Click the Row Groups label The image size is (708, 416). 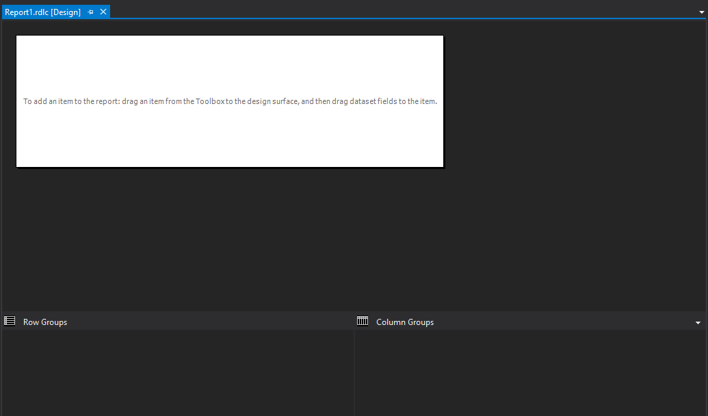click(45, 322)
